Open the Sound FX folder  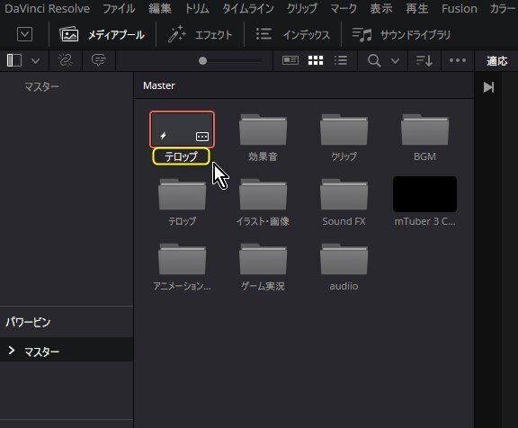344,194
